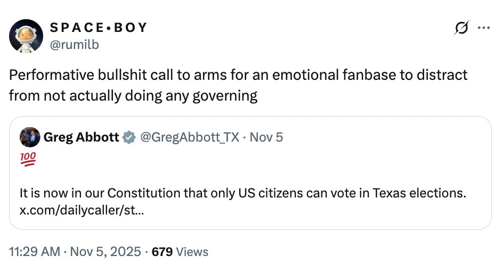Click the Nov 5 date on the quoted post

(266, 137)
